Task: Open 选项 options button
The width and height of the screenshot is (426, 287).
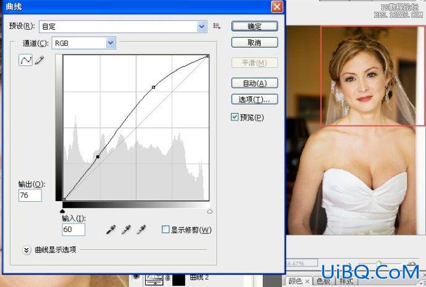Action: coord(254,99)
